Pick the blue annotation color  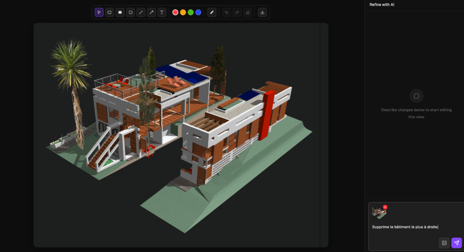[x=198, y=12]
